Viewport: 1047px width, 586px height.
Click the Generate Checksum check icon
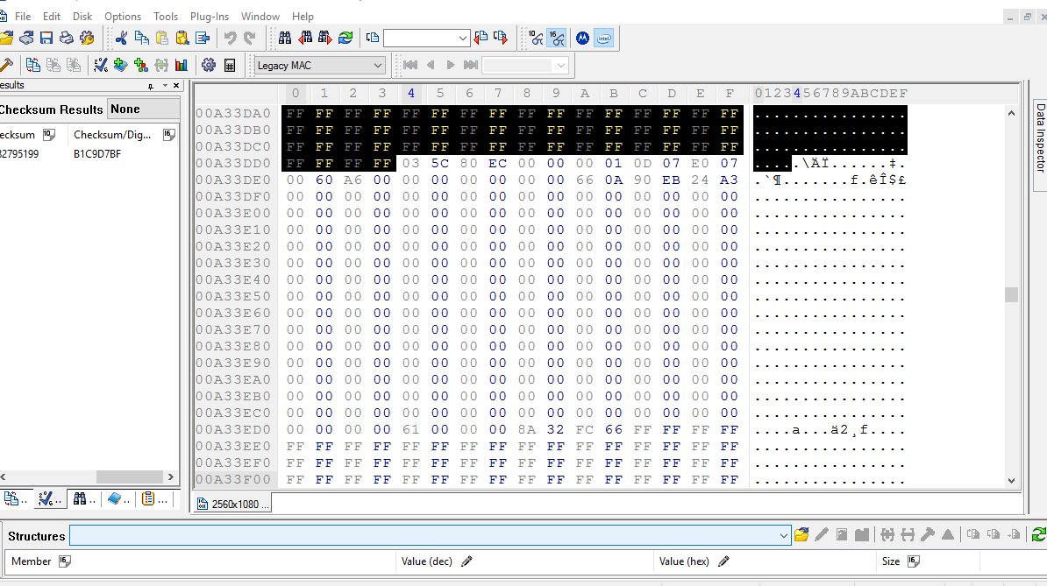100,65
